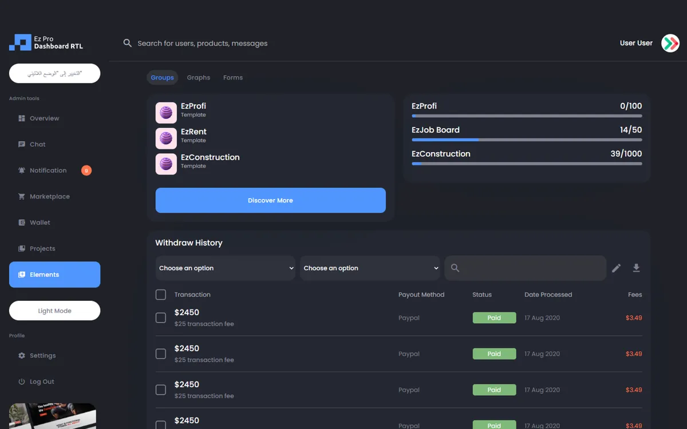
Task: Open Projects in the sidebar
Action: point(54,248)
